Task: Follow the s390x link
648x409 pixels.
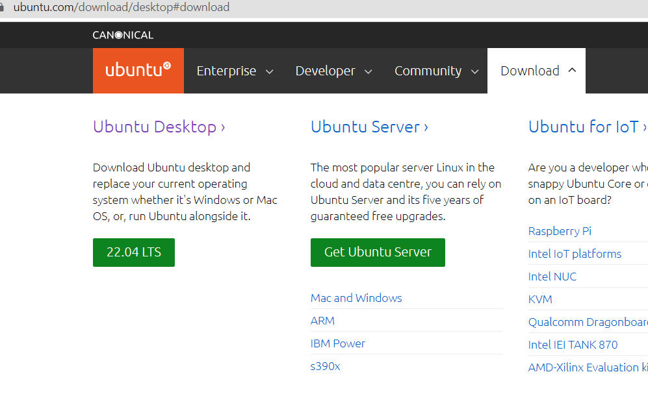Action: tap(325, 367)
